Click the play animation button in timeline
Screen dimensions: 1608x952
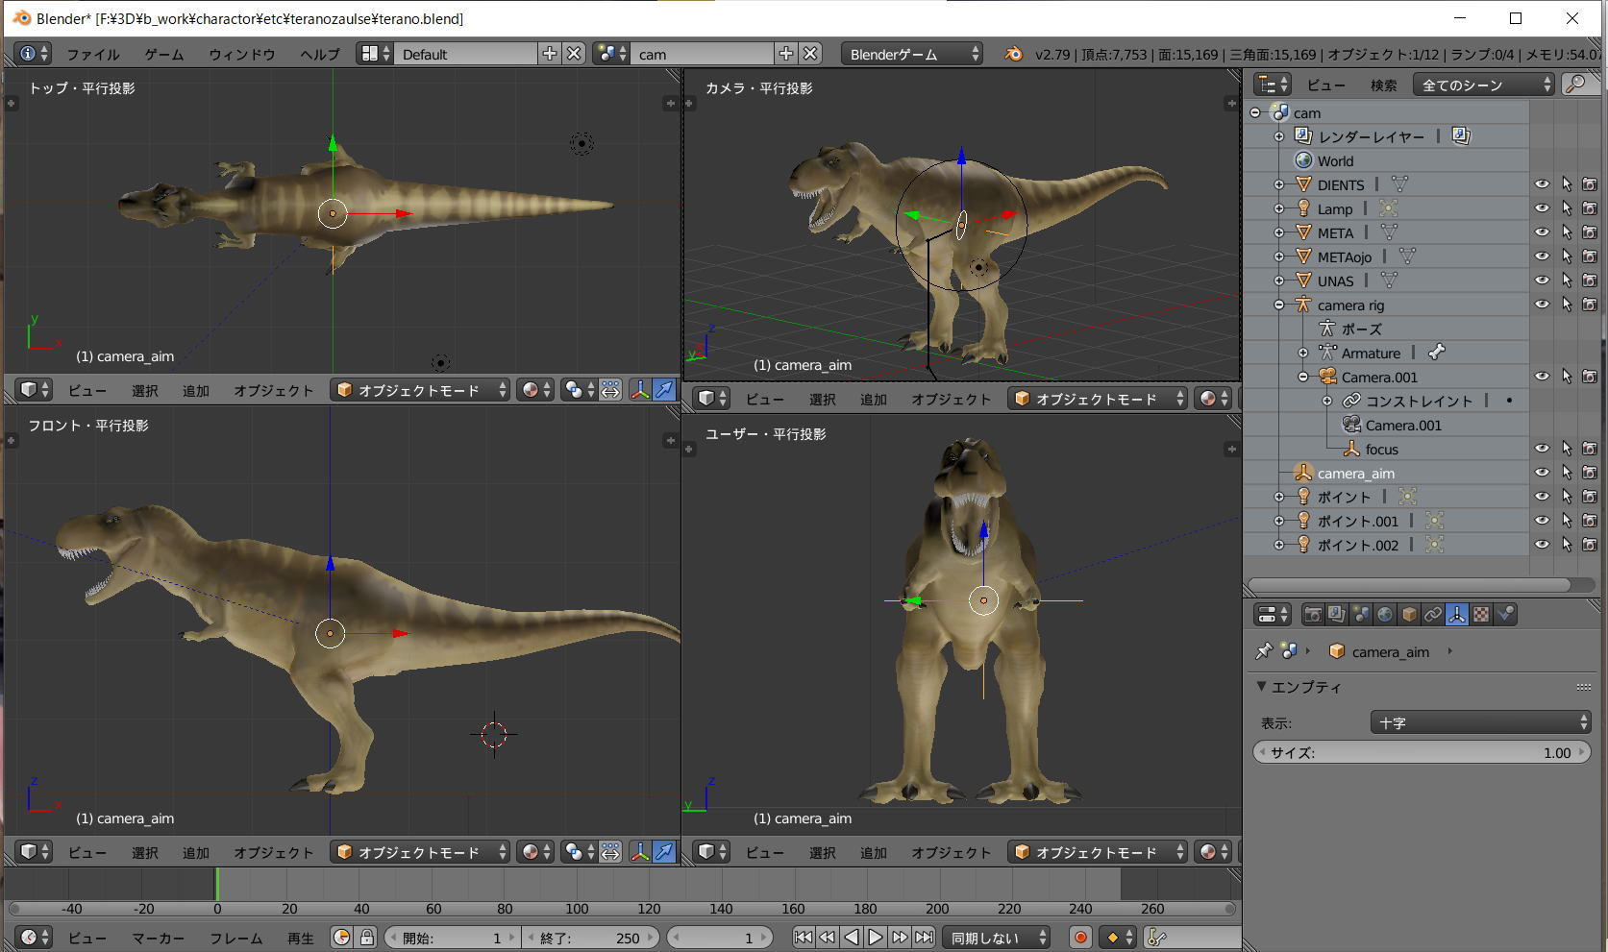(x=875, y=938)
